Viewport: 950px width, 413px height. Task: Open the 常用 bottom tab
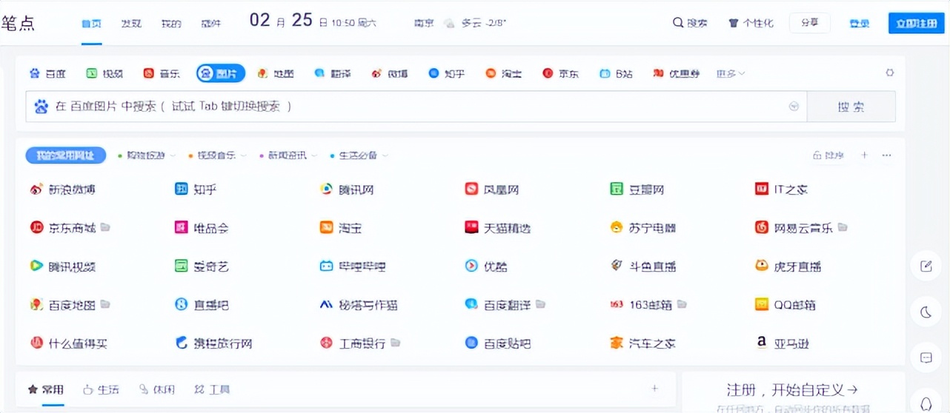click(46, 389)
